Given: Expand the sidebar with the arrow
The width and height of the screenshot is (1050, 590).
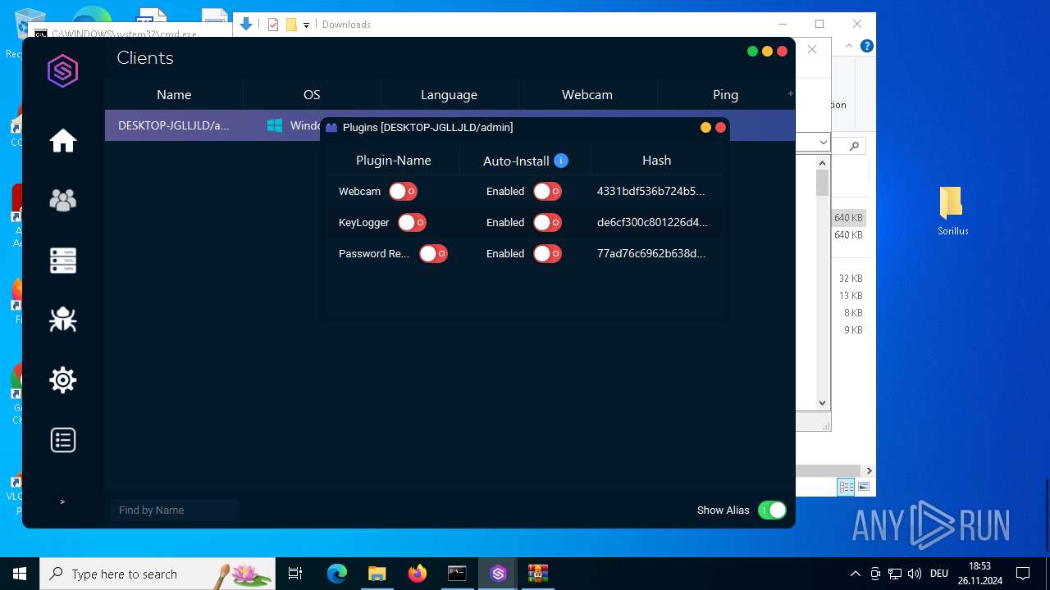Looking at the screenshot, I should [x=62, y=501].
